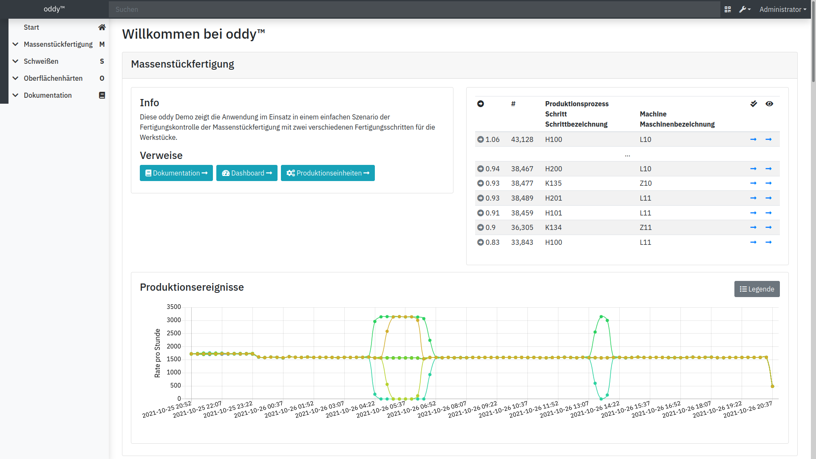The height and width of the screenshot is (459, 816).
Task: Open the wrench settings menu
Action: pos(745,9)
